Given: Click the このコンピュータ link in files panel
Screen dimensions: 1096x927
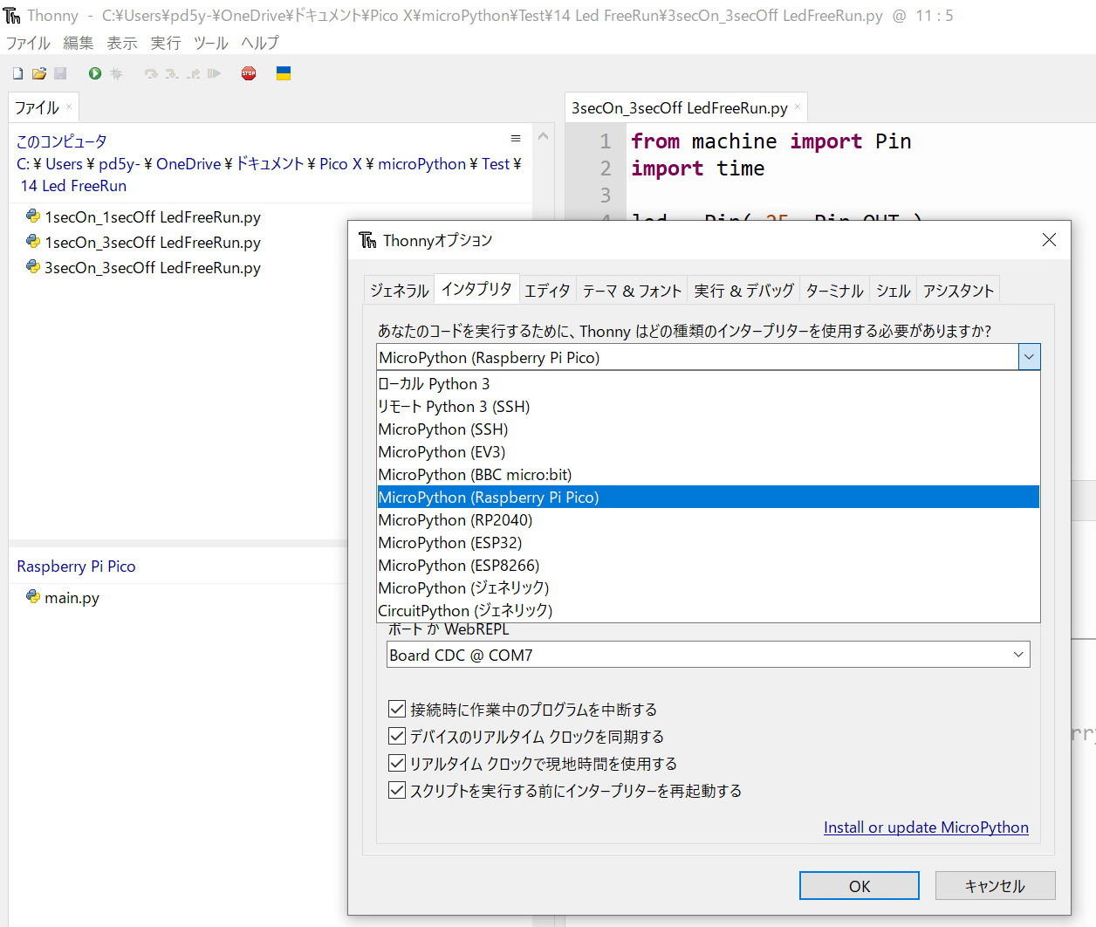Looking at the screenshot, I should tap(62, 141).
